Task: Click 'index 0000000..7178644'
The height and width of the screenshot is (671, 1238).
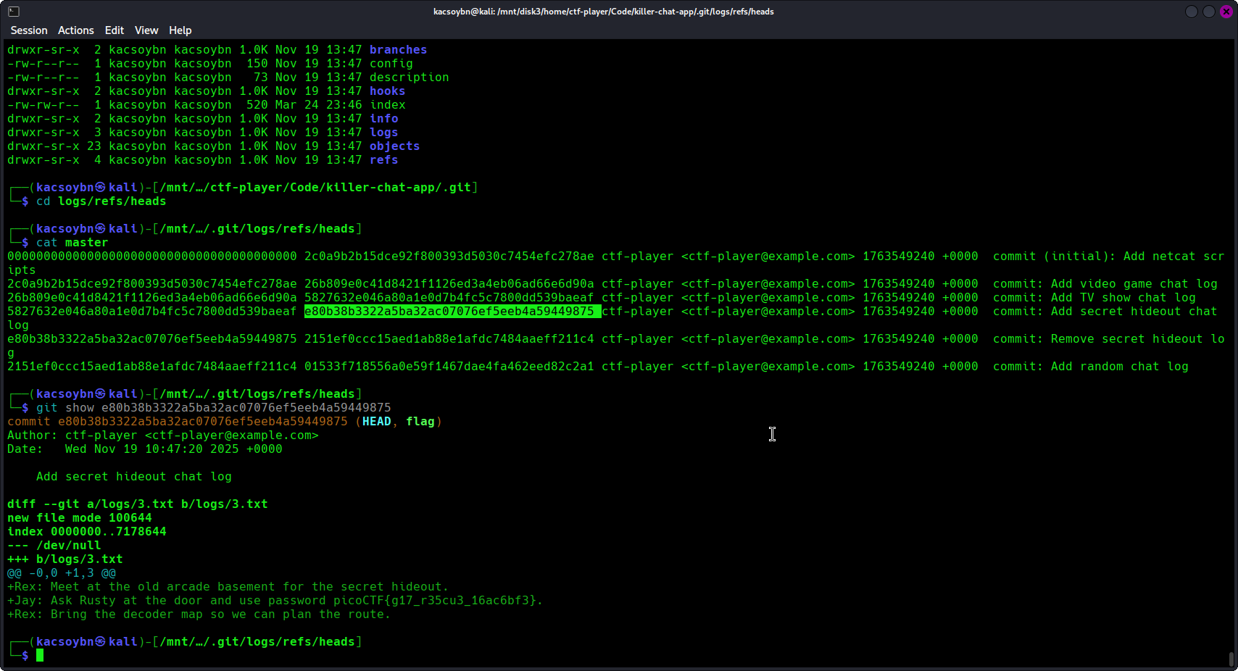Action: [87, 532]
